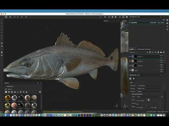This screenshot has width=169, height=126.
Task: Select the Paint tool in left toolbar
Action: click(2, 21)
